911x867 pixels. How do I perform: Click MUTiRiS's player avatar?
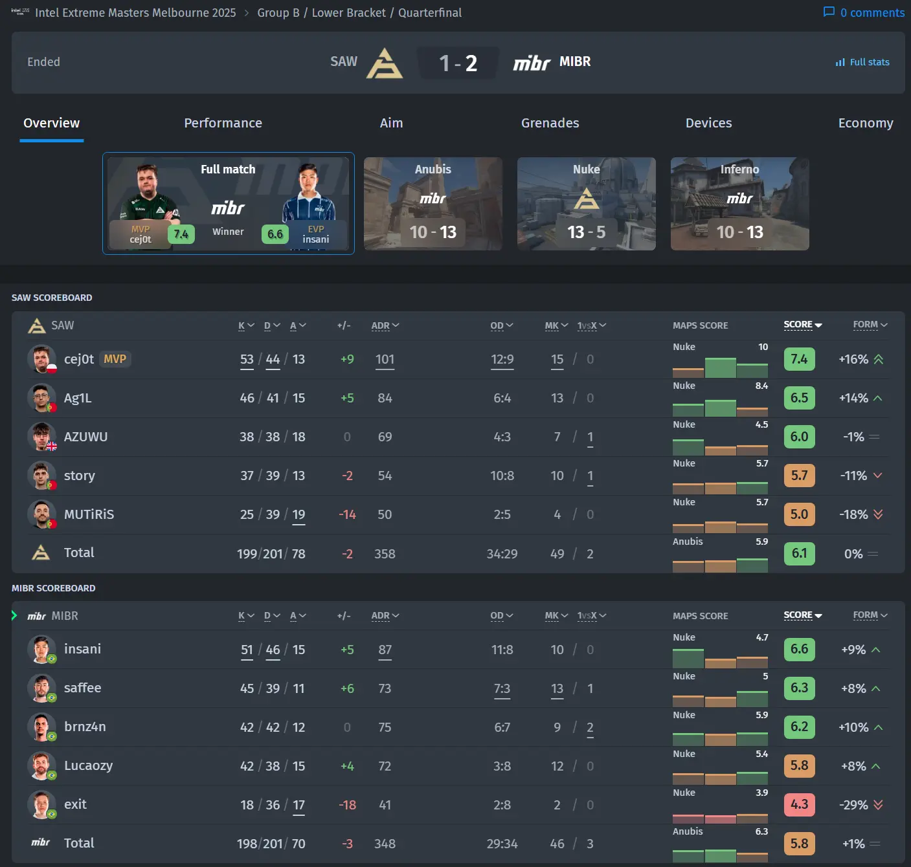tap(42, 514)
